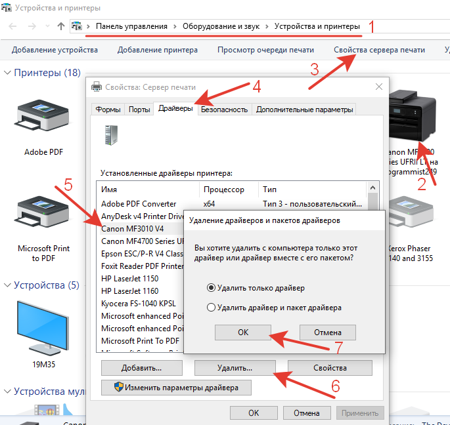Navigate back in Devices and Printers
Screen dimensions: 450x425
[12, 26]
